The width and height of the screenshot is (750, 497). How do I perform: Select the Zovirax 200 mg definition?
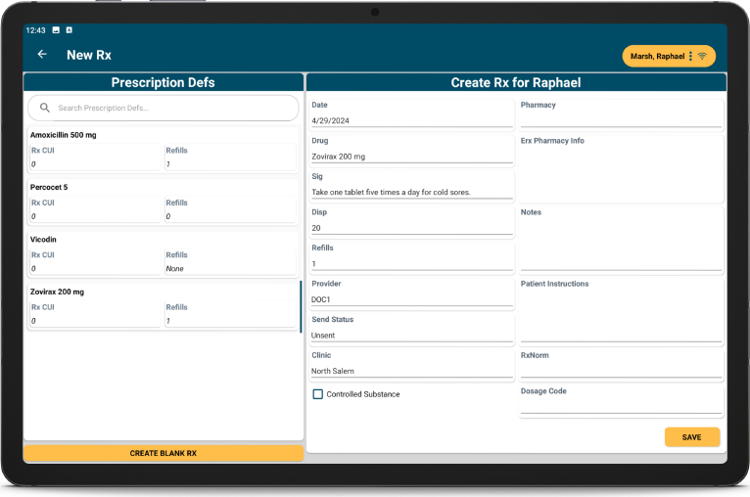pos(163,306)
